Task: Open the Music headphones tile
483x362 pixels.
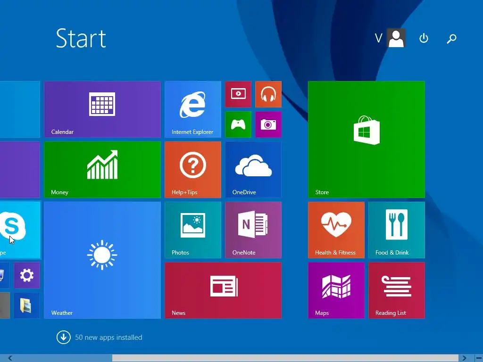Action: tap(268, 94)
